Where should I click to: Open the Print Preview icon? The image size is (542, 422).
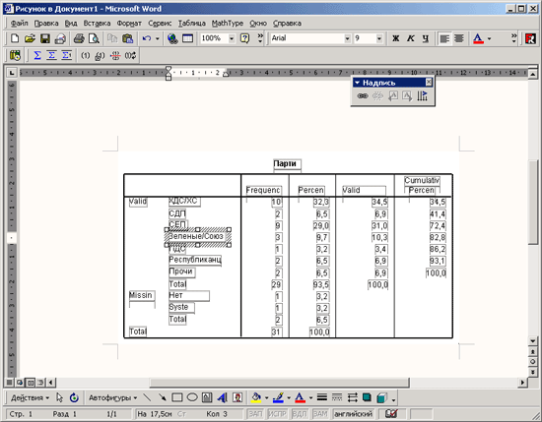(x=94, y=38)
